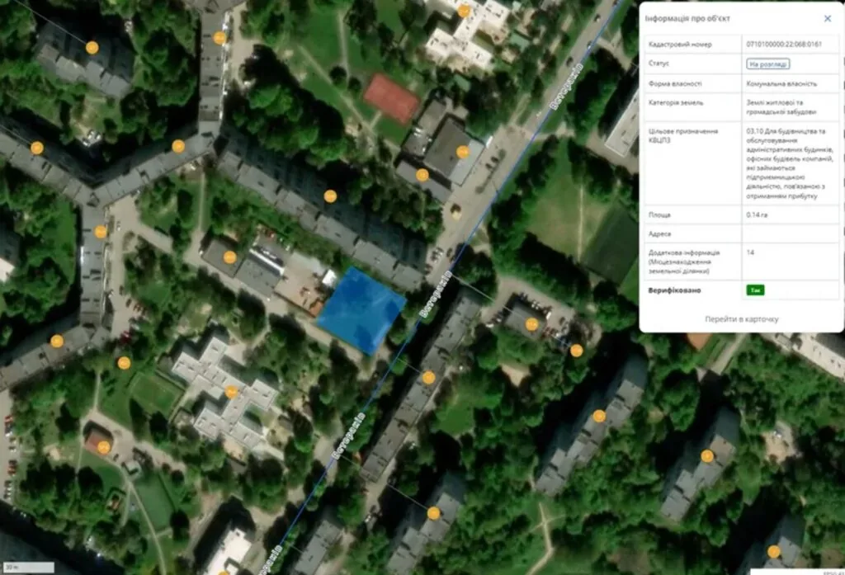The width and height of the screenshot is (845, 575).
Task: Select marker on building just below blue parcel
Action: click(428, 378)
